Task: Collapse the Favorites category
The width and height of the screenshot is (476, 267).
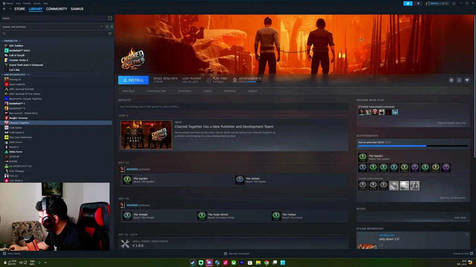Action: point(2,41)
